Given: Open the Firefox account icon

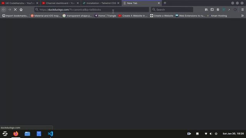Looking at the screenshot, I should pyautogui.click(x=218, y=10).
